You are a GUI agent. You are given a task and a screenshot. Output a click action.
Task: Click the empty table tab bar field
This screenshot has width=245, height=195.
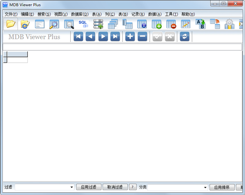click(x=122, y=47)
